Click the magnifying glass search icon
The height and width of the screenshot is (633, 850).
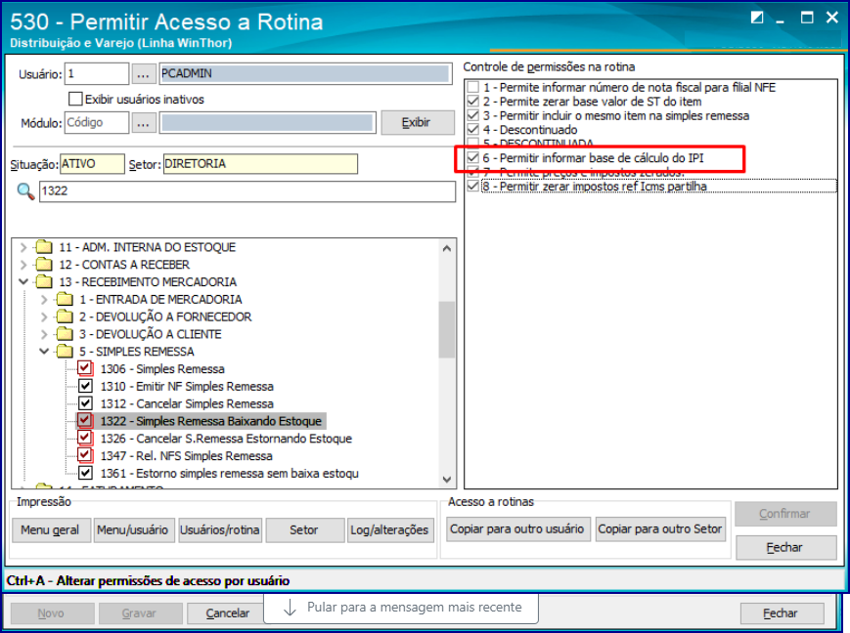click(x=25, y=191)
